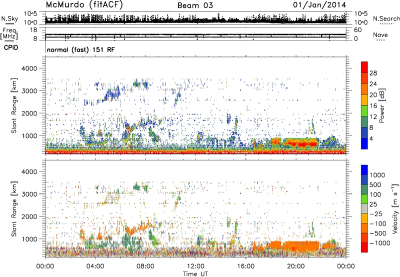Click the 'Beam 03' heading
Screen dimensions: 400x277
coord(195,5)
